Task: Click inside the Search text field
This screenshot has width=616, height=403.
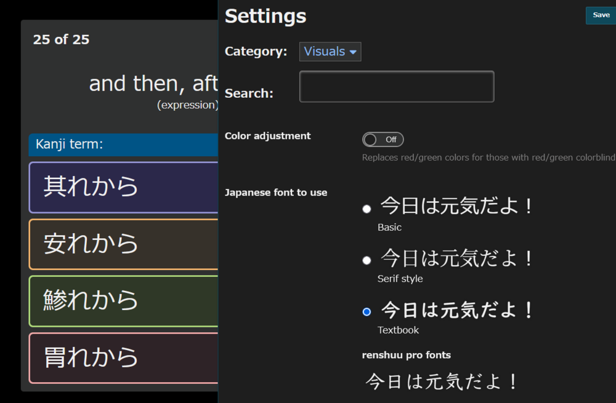Action: click(x=396, y=87)
